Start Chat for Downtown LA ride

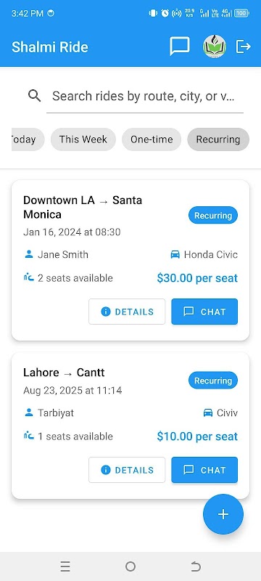tap(204, 312)
